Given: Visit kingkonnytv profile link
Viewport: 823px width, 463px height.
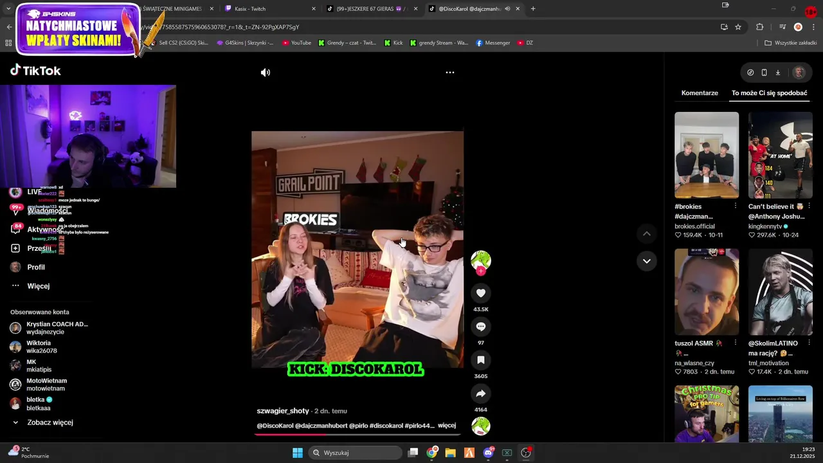Looking at the screenshot, I should click(x=764, y=226).
